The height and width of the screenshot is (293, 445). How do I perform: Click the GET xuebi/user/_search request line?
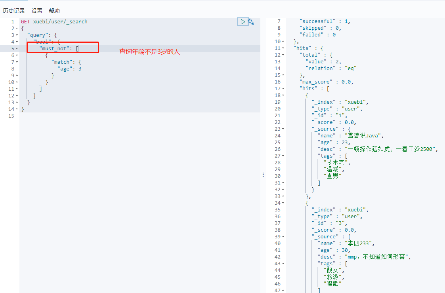pos(54,22)
